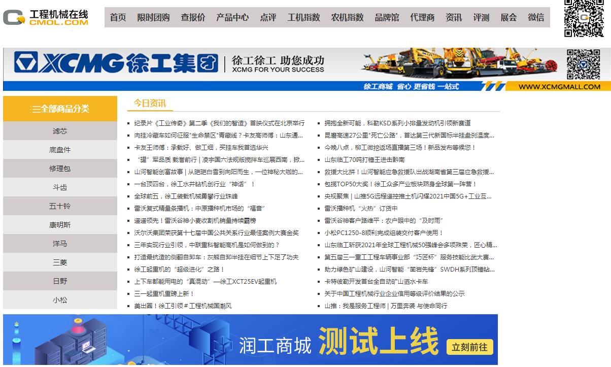Open article 山东临工70吨打锤王进击黔南
This screenshot has width=611, height=367.
365,160
